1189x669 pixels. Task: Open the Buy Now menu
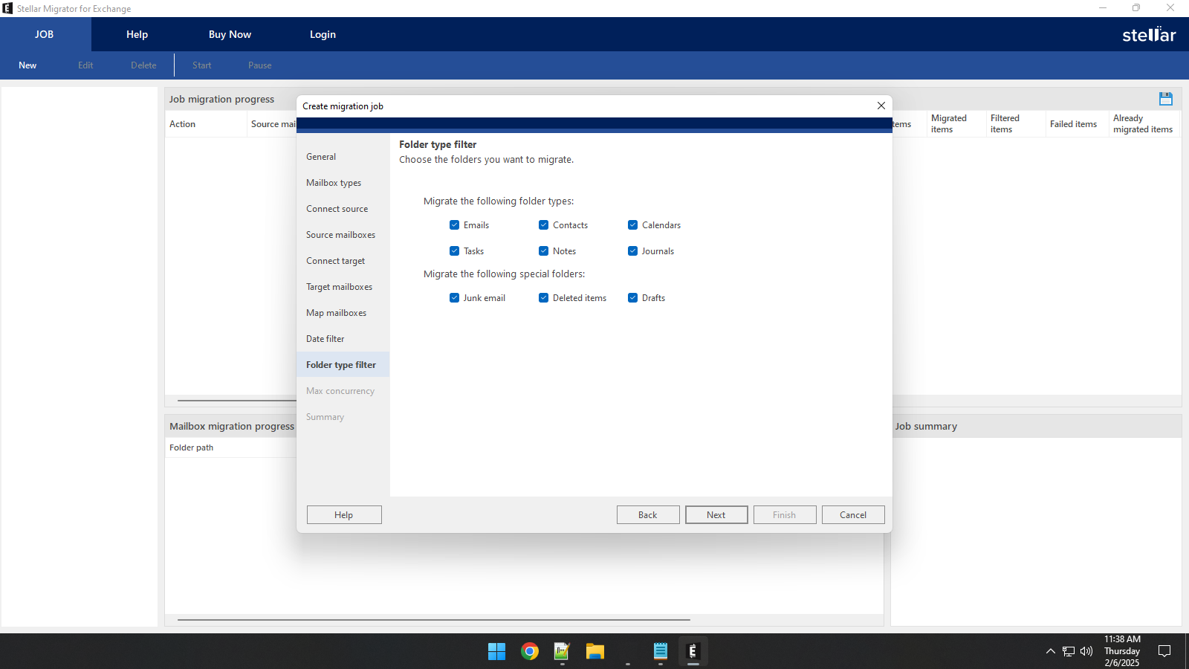[230, 34]
